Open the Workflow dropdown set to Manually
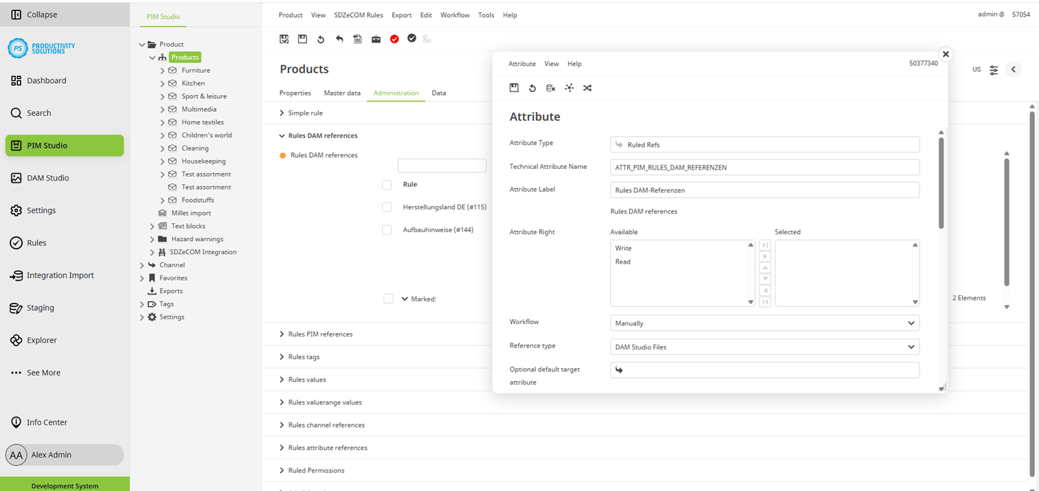The image size is (1039, 491). [x=764, y=323]
